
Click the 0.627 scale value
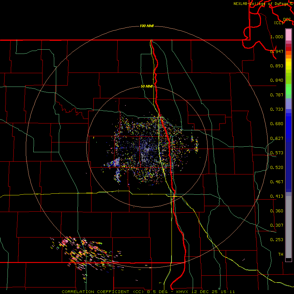pyautogui.click(x=277, y=139)
